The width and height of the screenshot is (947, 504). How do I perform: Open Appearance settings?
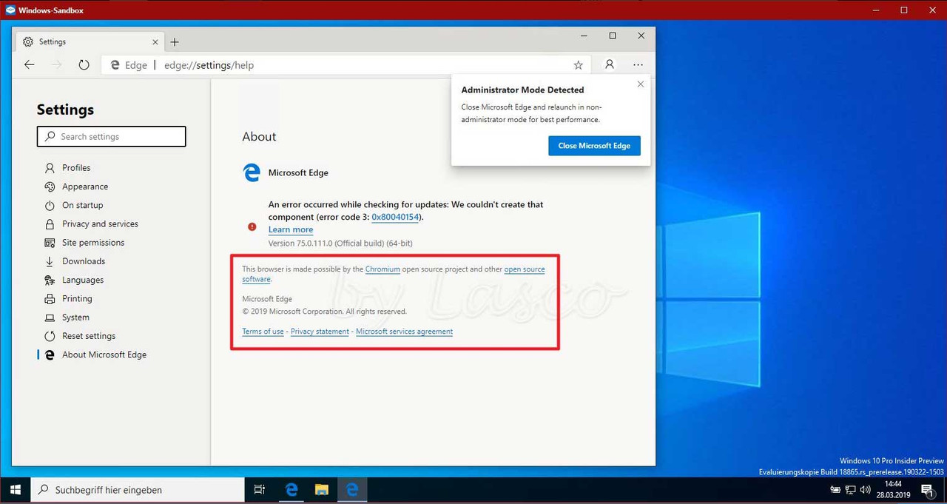coord(85,187)
